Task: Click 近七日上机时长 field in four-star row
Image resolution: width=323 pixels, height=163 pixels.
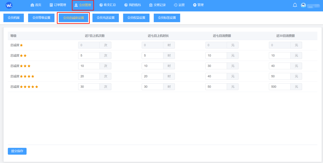Action: [x=152, y=76]
